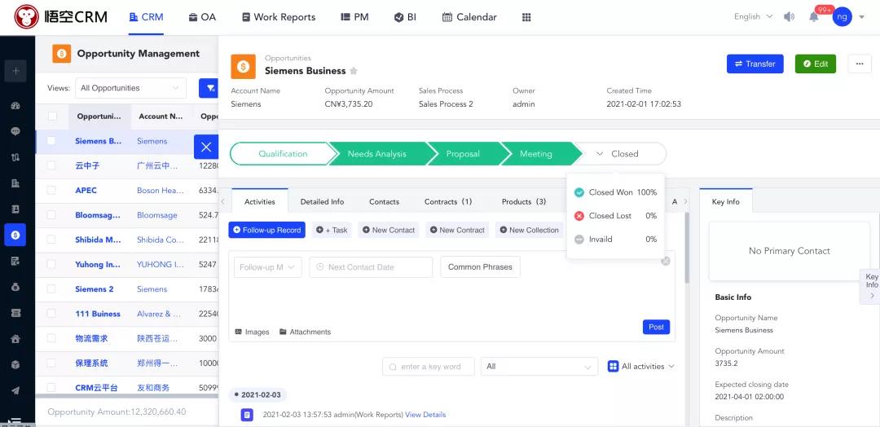Open the paper plane icon in sidebar
880x427 pixels.
tap(15, 390)
